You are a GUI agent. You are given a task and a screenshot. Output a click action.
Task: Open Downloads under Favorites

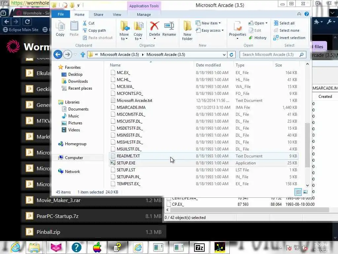pyautogui.click(x=78, y=81)
